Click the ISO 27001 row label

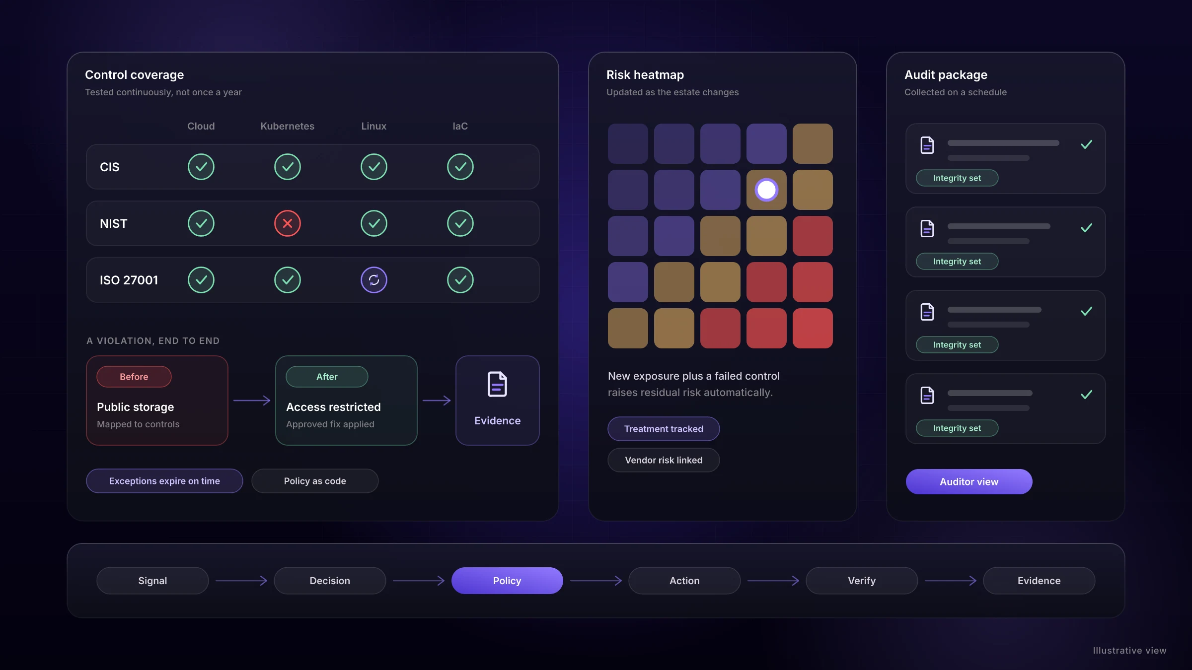(129, 280)
